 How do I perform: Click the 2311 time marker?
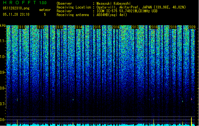[x=21, y=27]
